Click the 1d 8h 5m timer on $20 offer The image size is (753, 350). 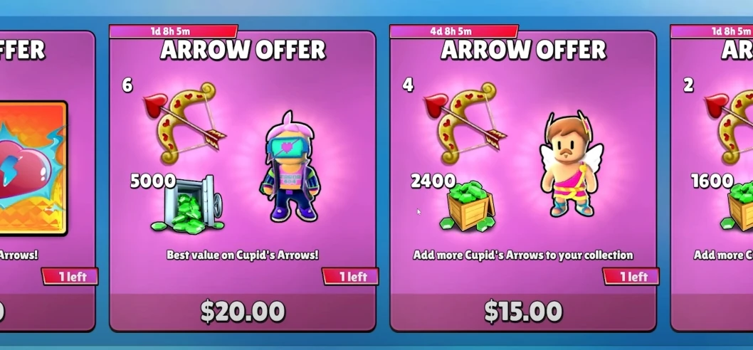[174, 32]
